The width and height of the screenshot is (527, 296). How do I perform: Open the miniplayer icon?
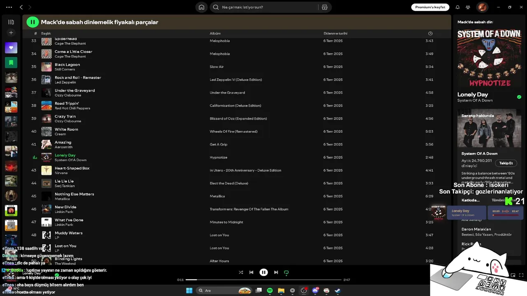(x=513, y=275)
